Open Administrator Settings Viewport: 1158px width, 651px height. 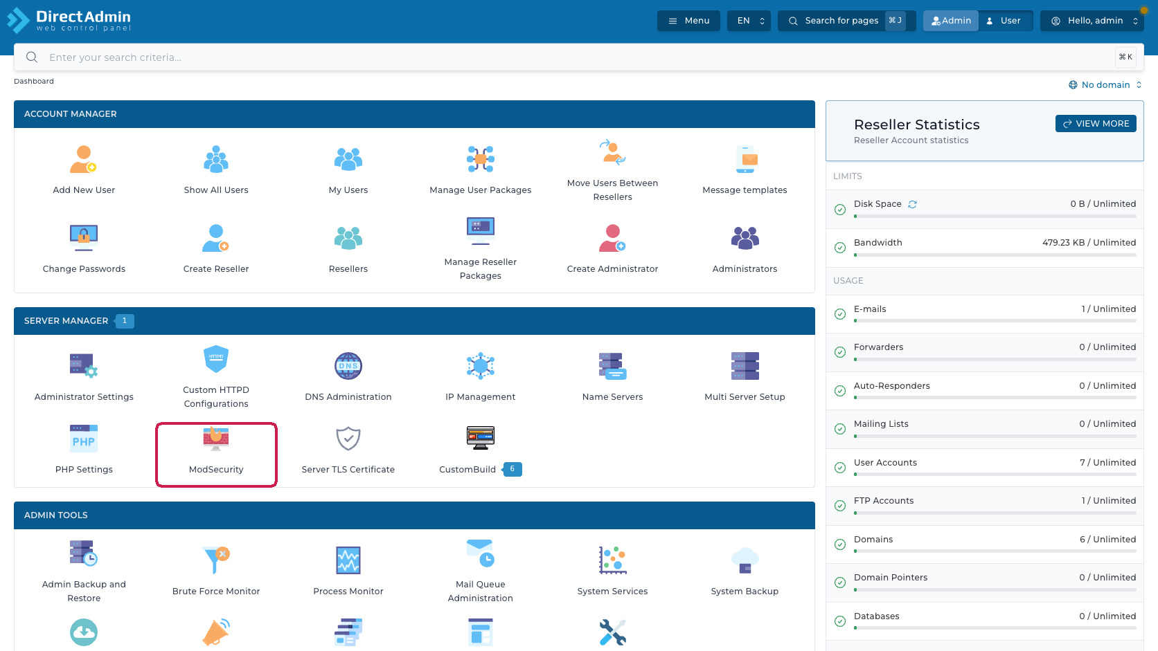coord(84,378)
